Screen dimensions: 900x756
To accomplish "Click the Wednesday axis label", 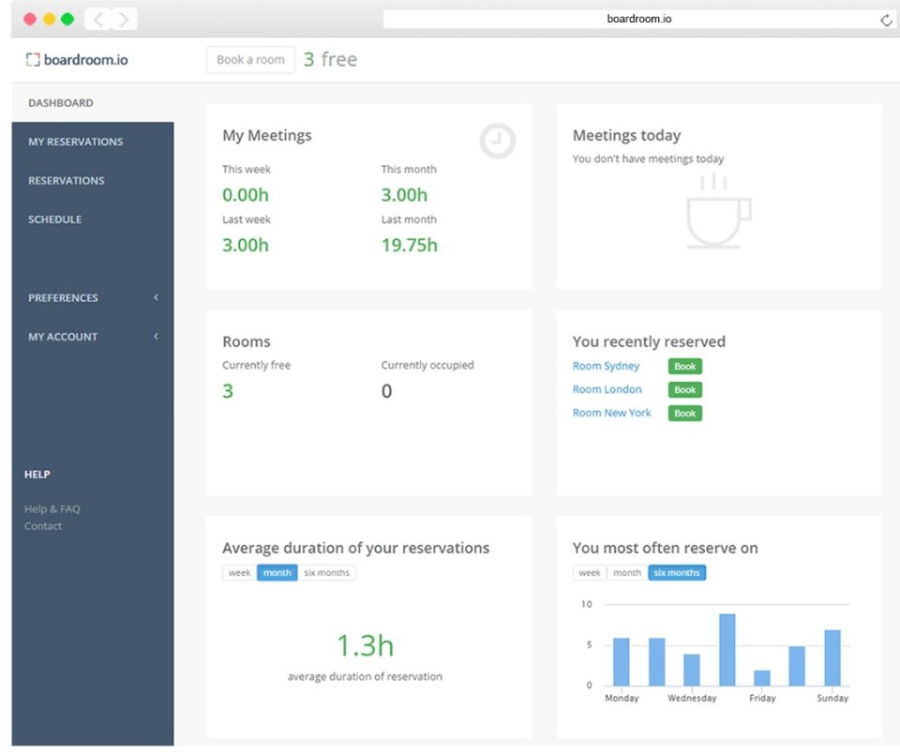I will [692, 698].
